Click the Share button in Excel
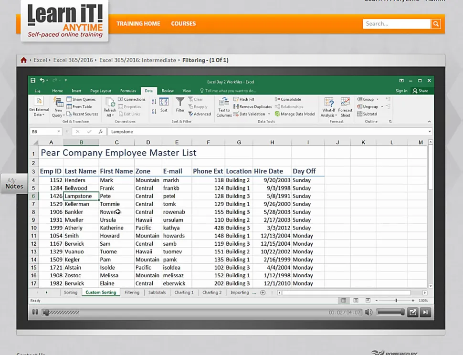This screenshot has width=463, height=355. [x=421, y=91]
